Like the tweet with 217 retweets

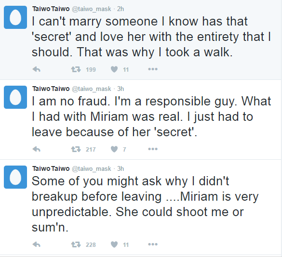pyautogui.click(x=114, y=149)
